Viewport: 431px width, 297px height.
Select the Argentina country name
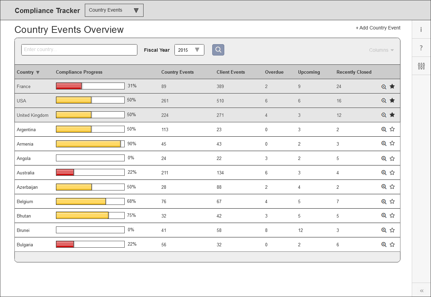click(x=26, y=129)
